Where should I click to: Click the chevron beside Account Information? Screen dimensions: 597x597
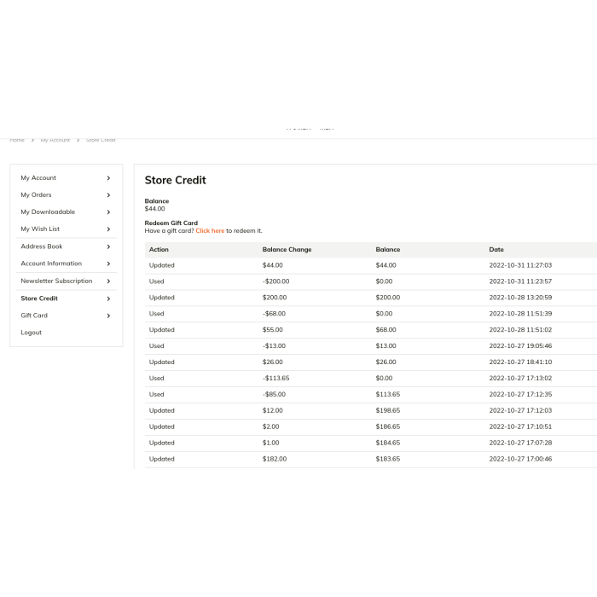108,264
